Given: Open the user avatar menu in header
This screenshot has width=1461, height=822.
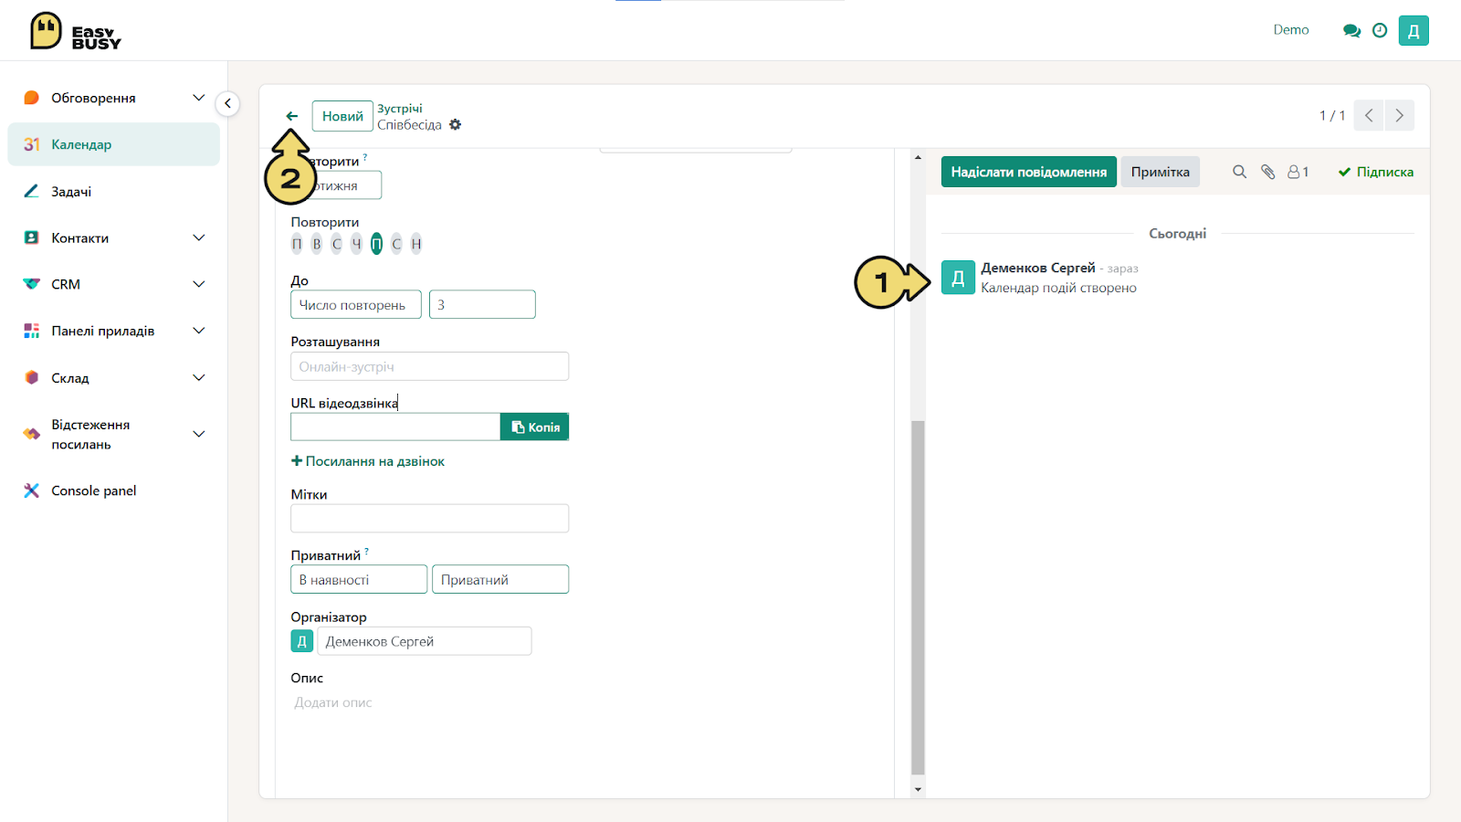Looking at the screenshot, I should [x=1414, y=30].
